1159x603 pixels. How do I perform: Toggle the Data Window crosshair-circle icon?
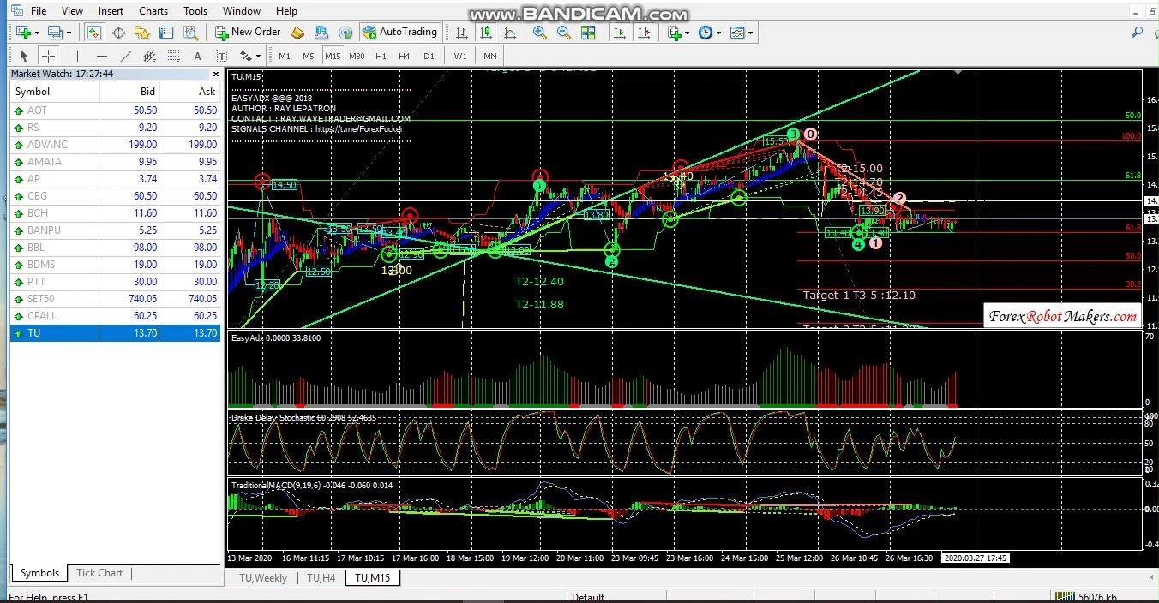(x=118, y=33)
